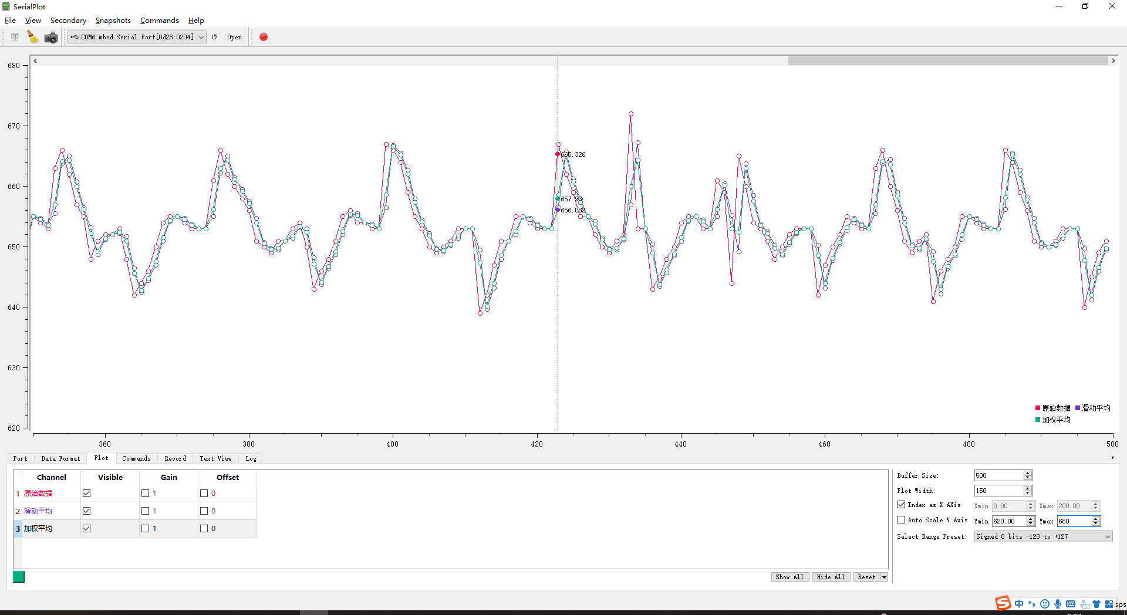This screenshot has width=1127, height=615.
Task: Click the green channel color swatch
Action: coord(19,577)
